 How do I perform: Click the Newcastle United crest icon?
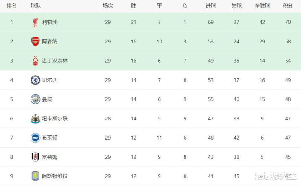coord(35,119)
